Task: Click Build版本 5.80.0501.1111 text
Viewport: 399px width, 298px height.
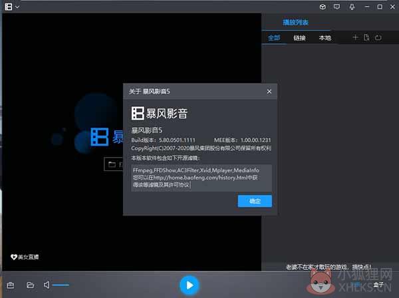Action: [x=163, y=140]
